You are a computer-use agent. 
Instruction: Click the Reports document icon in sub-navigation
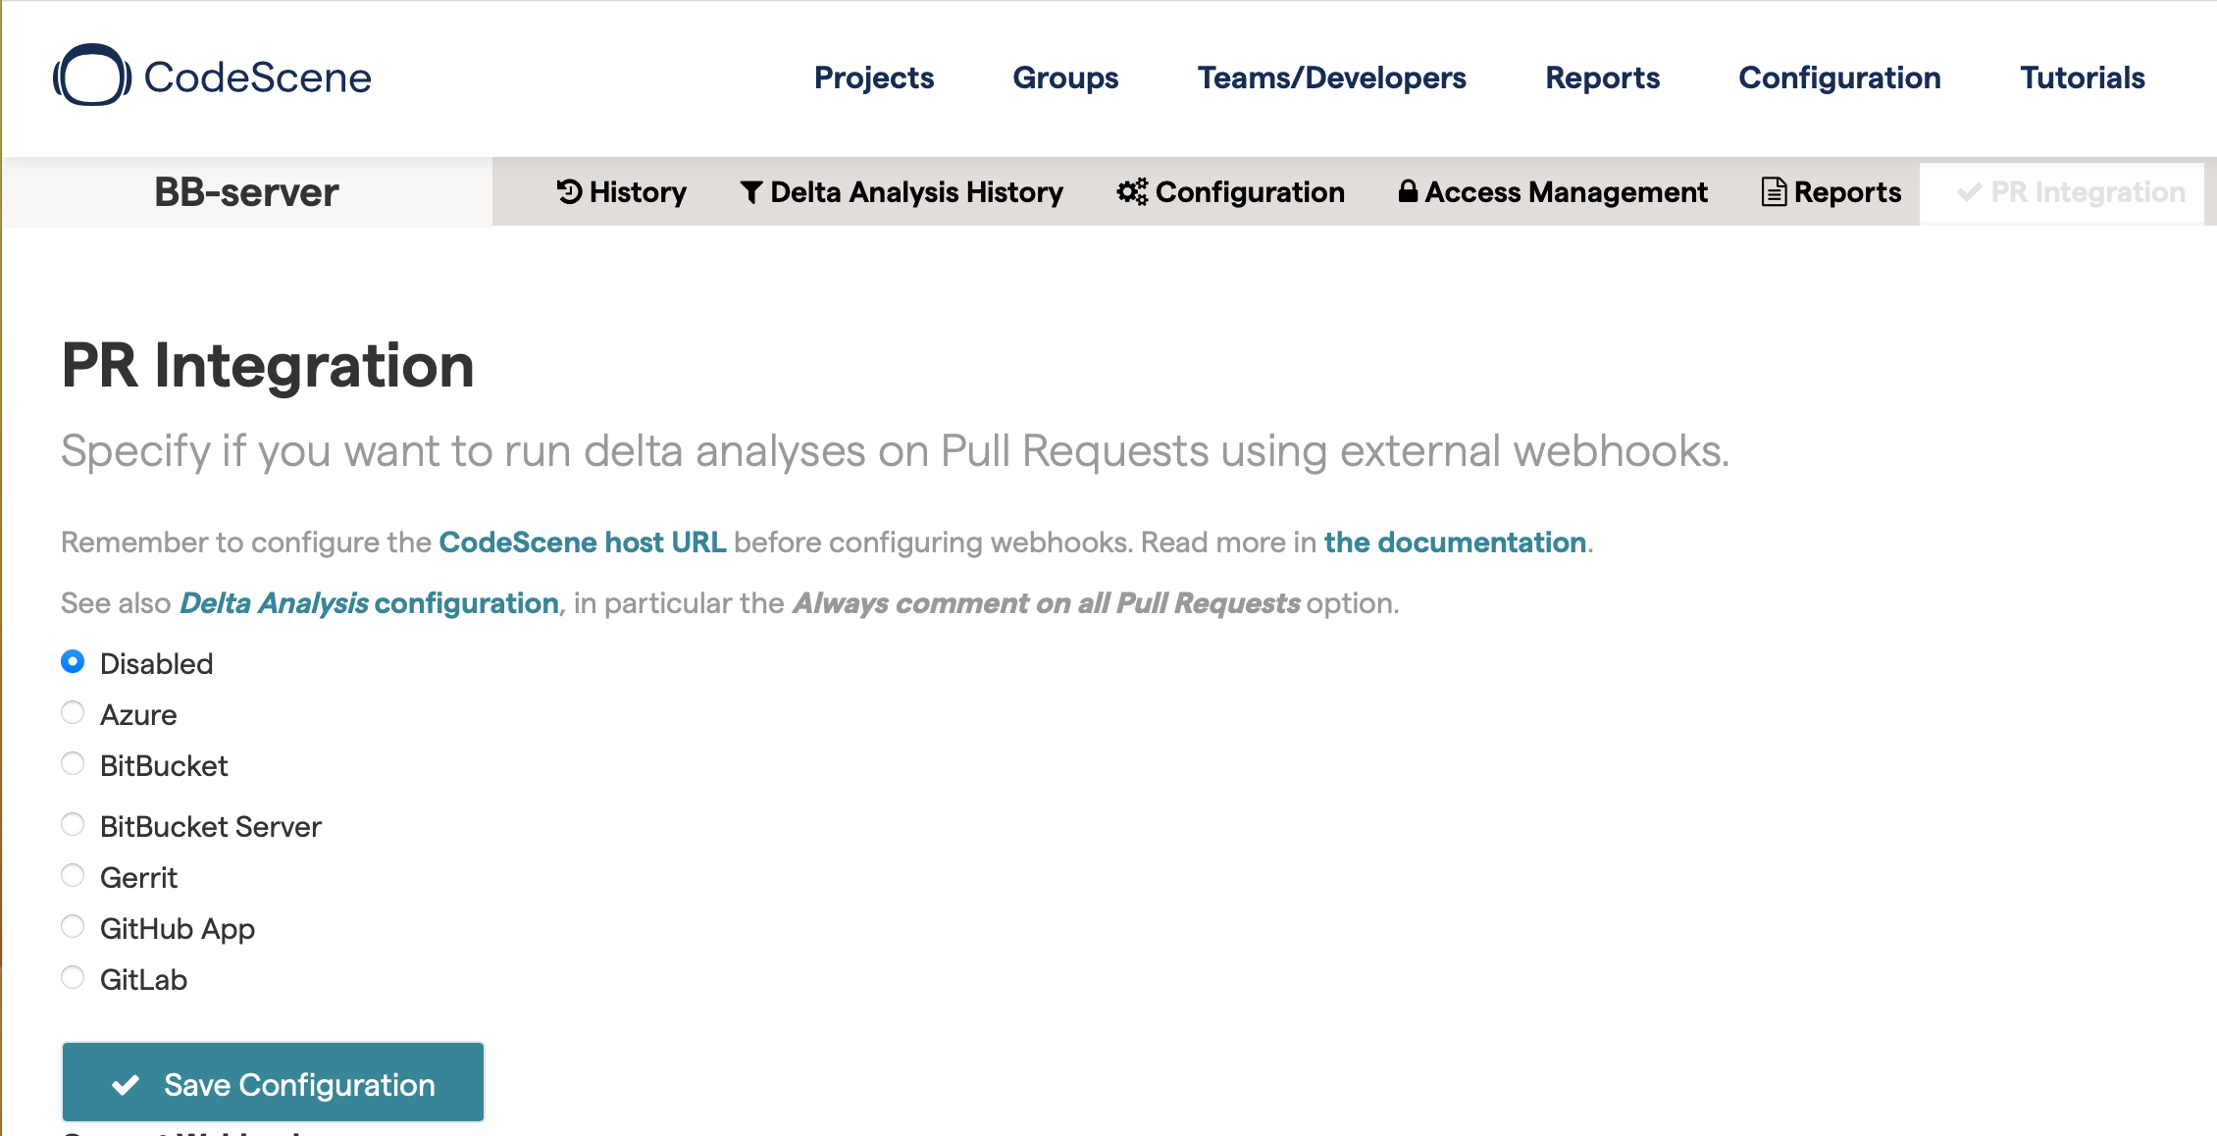[1774, 192]
